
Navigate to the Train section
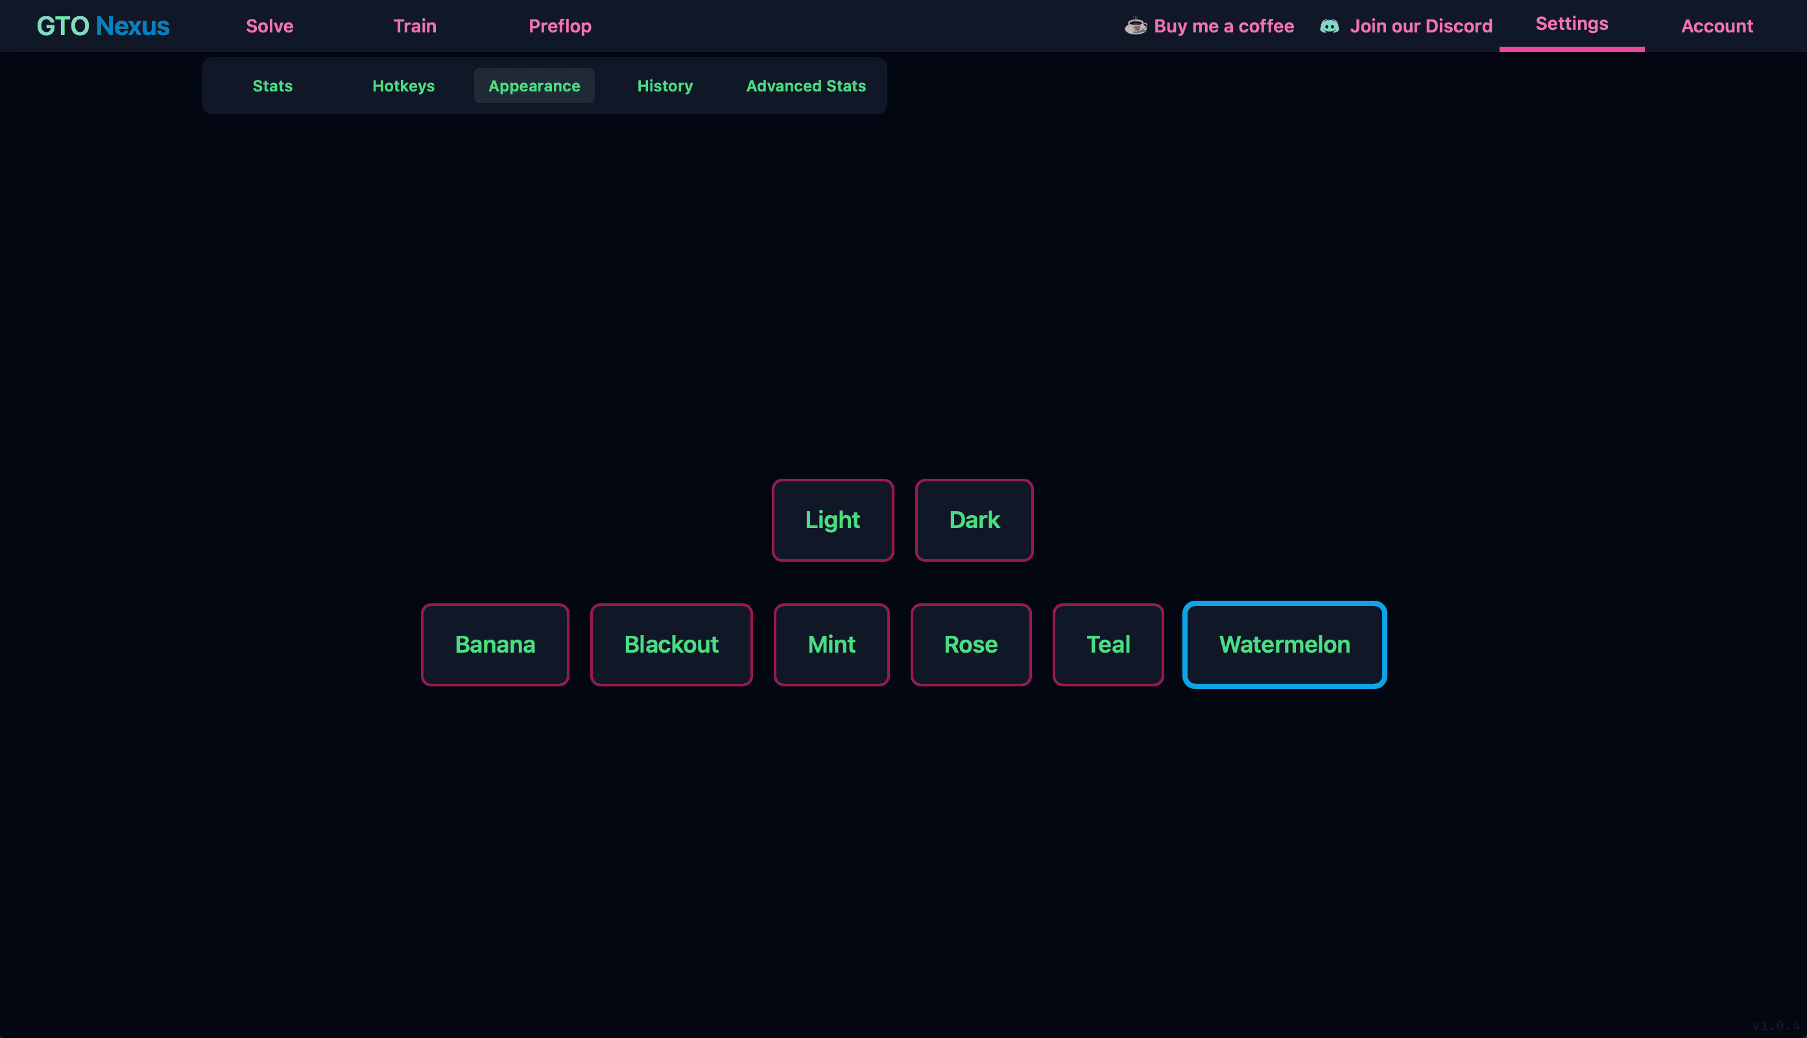pyautogui.click(x=414, y=27)
